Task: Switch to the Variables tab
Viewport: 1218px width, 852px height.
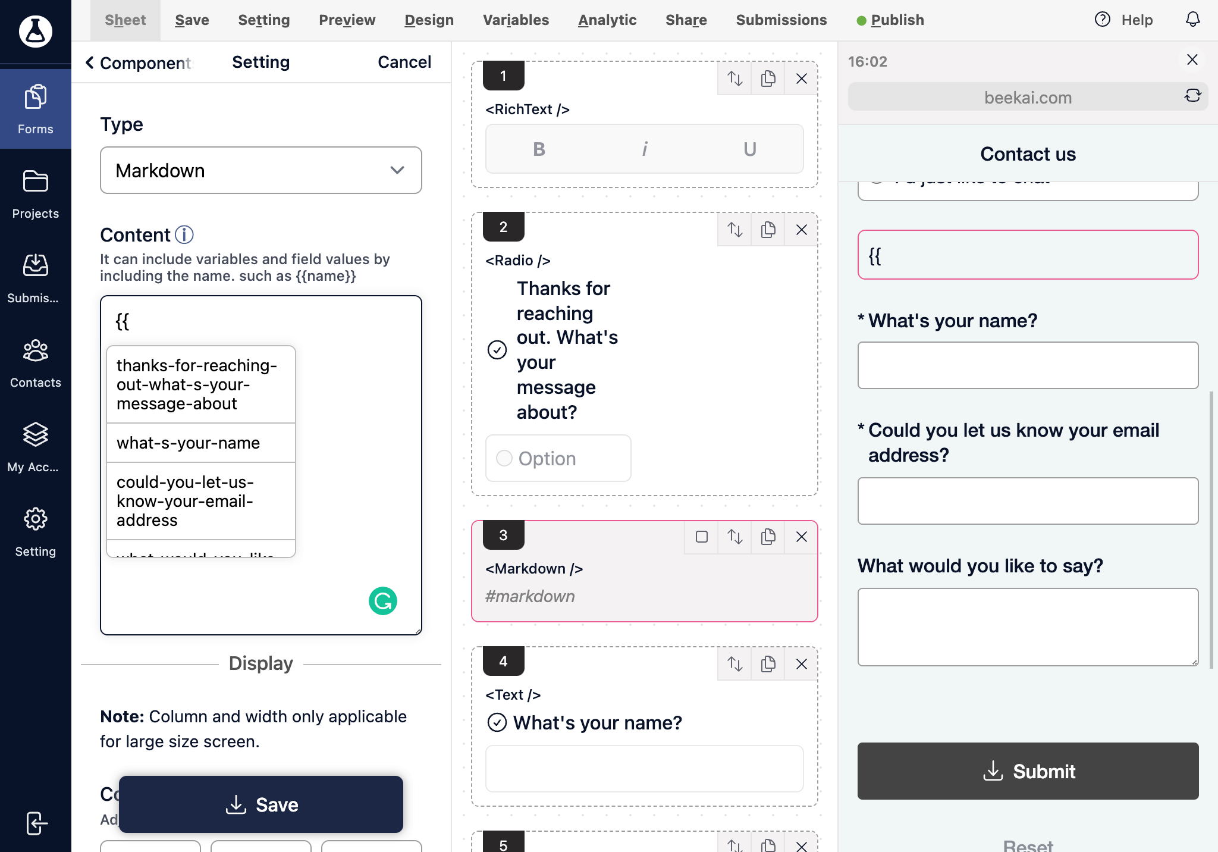Action: click(x=516, y=20)
